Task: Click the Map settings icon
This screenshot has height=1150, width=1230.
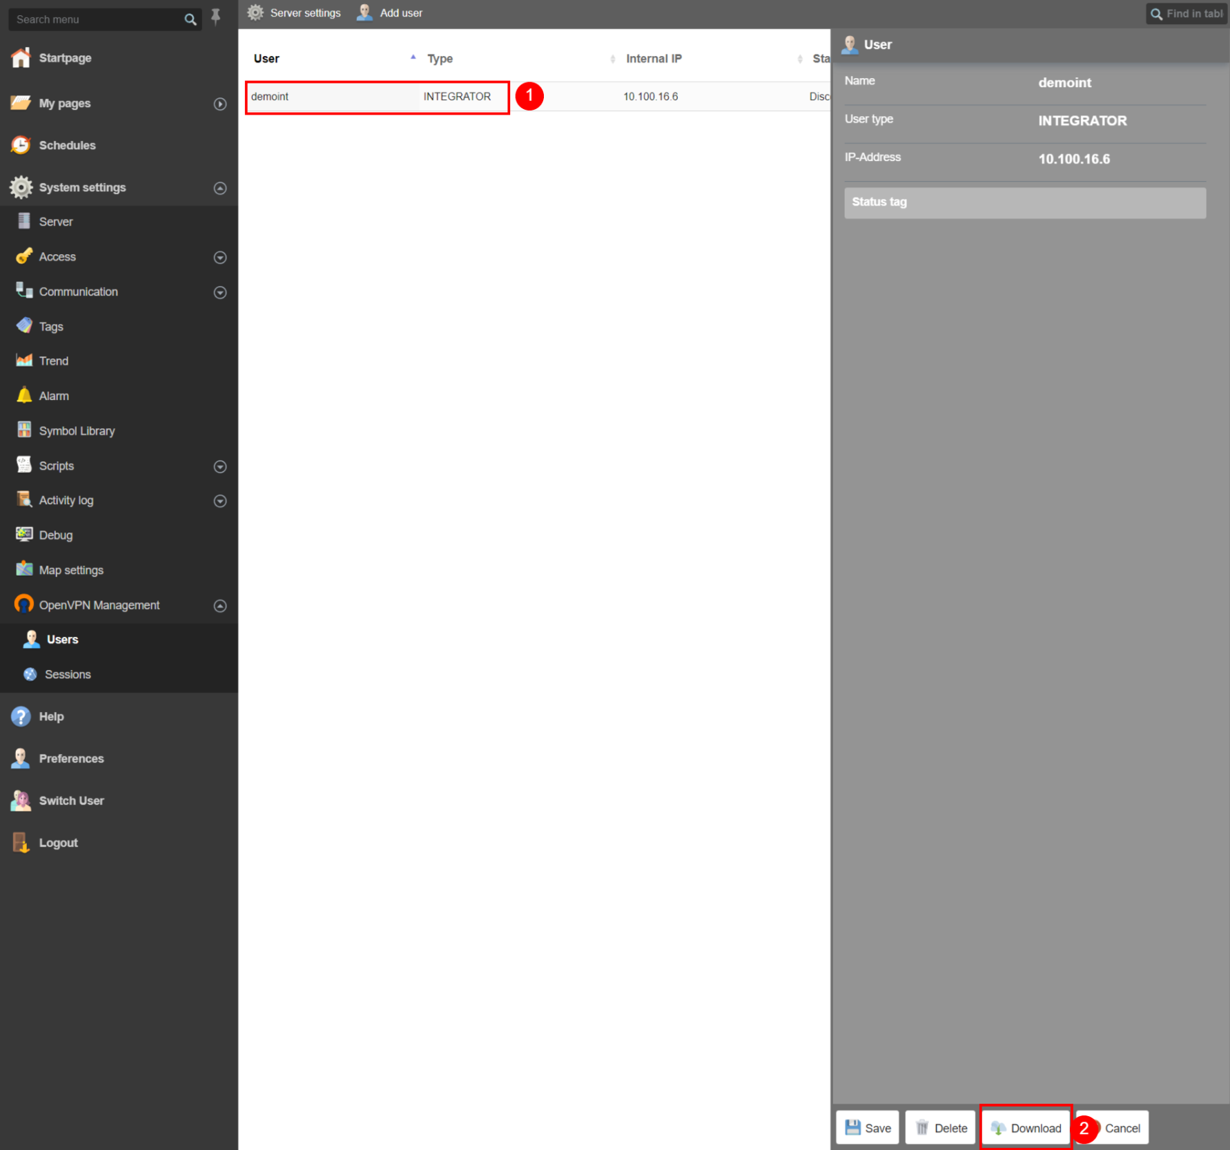Action: tap(24, 569)
